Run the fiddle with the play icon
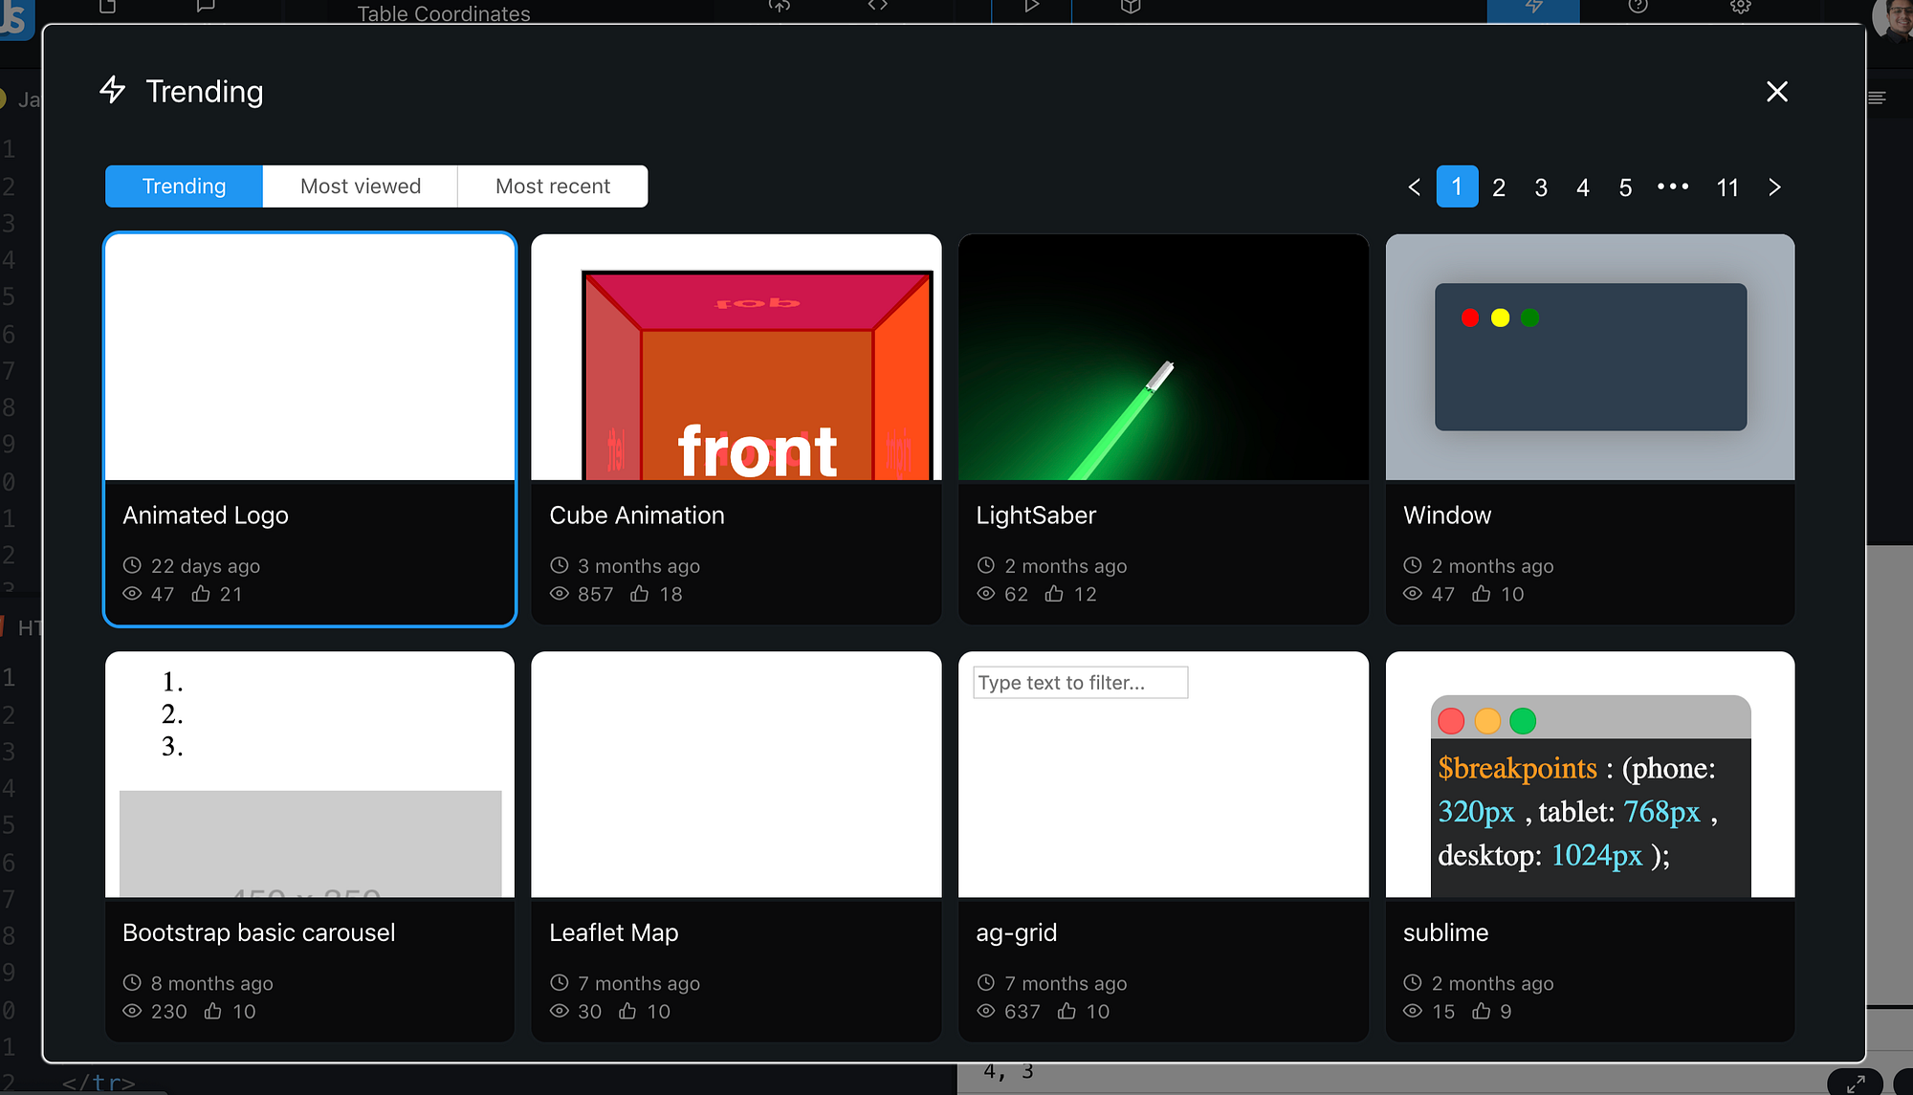 (1030, 6)
